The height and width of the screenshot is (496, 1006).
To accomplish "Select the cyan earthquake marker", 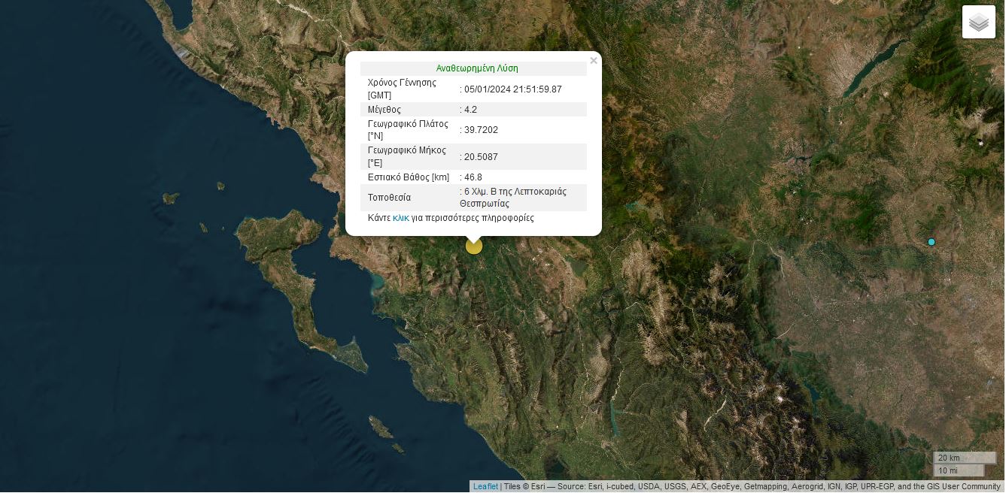I will click(x=931, y=242).
